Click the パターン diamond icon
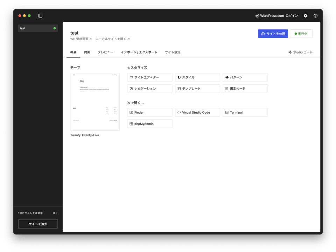This screenshot has width=336, height=252. (x=227, y=77)
